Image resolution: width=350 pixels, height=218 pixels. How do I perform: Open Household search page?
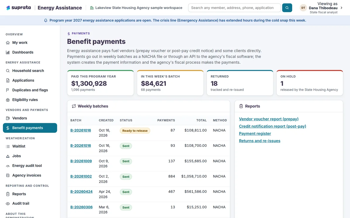point(30,71)
